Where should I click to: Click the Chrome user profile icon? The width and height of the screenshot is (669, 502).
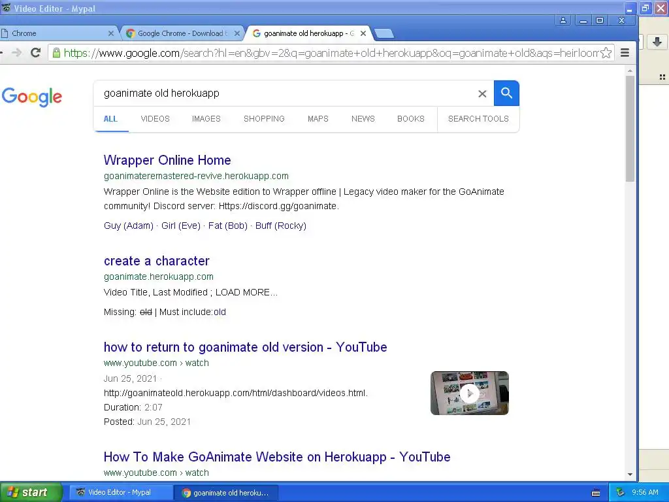click(x=563, y=20)
